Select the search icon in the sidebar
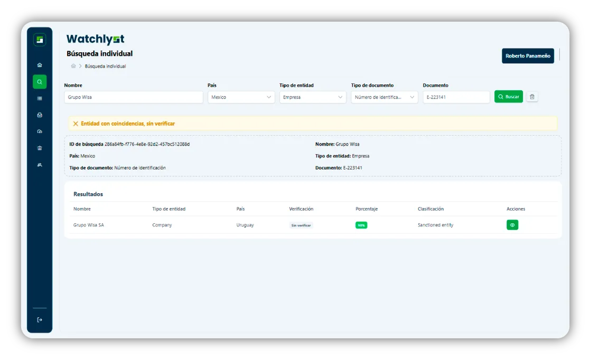This screenshot has width=590, height=360. 39,81
